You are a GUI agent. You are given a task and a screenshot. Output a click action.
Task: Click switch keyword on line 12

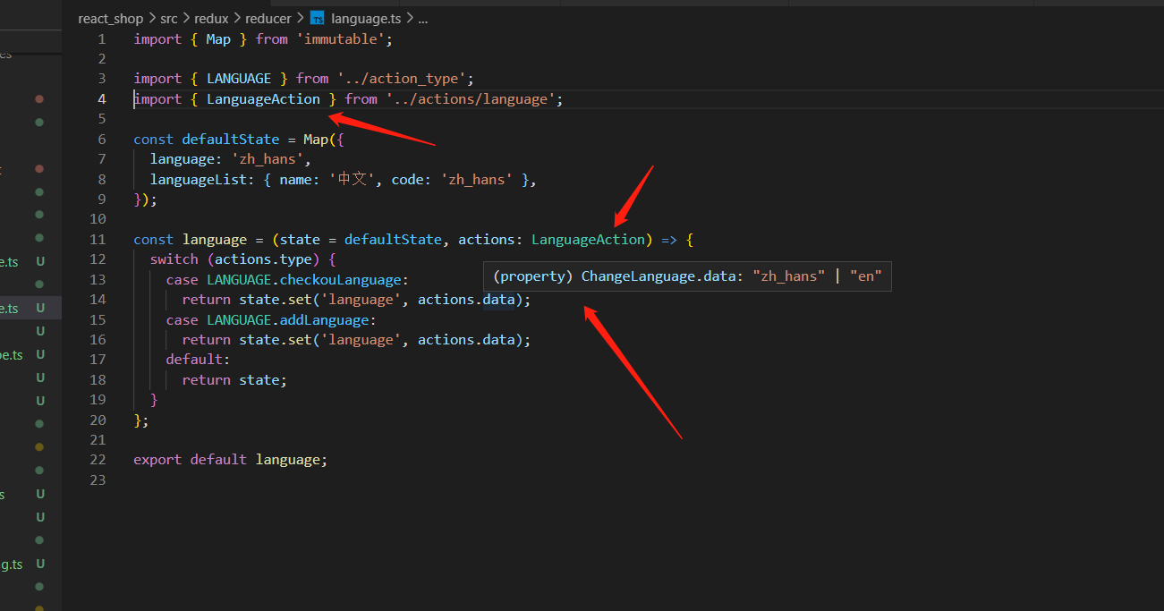point(174,259)
